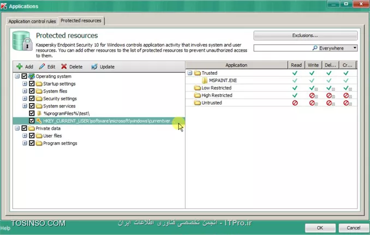
Task: Click the OK button
Action: coord(320,228)
